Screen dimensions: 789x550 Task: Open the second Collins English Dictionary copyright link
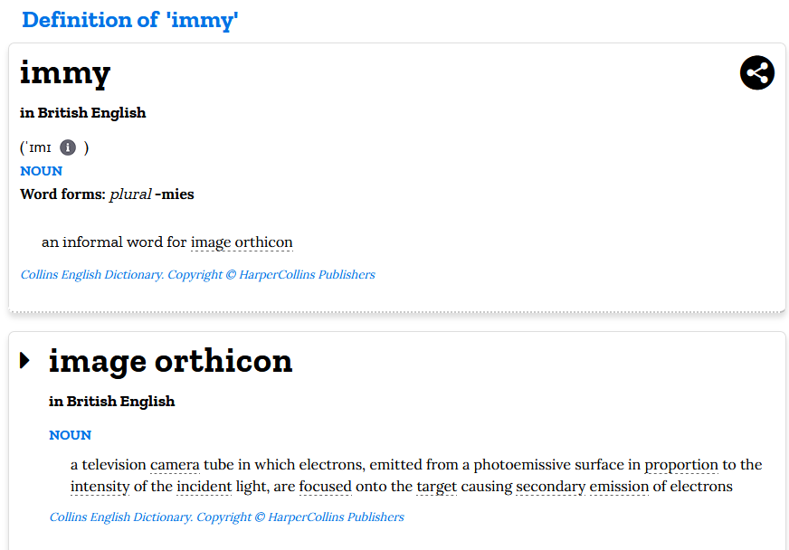coord(226,517)
